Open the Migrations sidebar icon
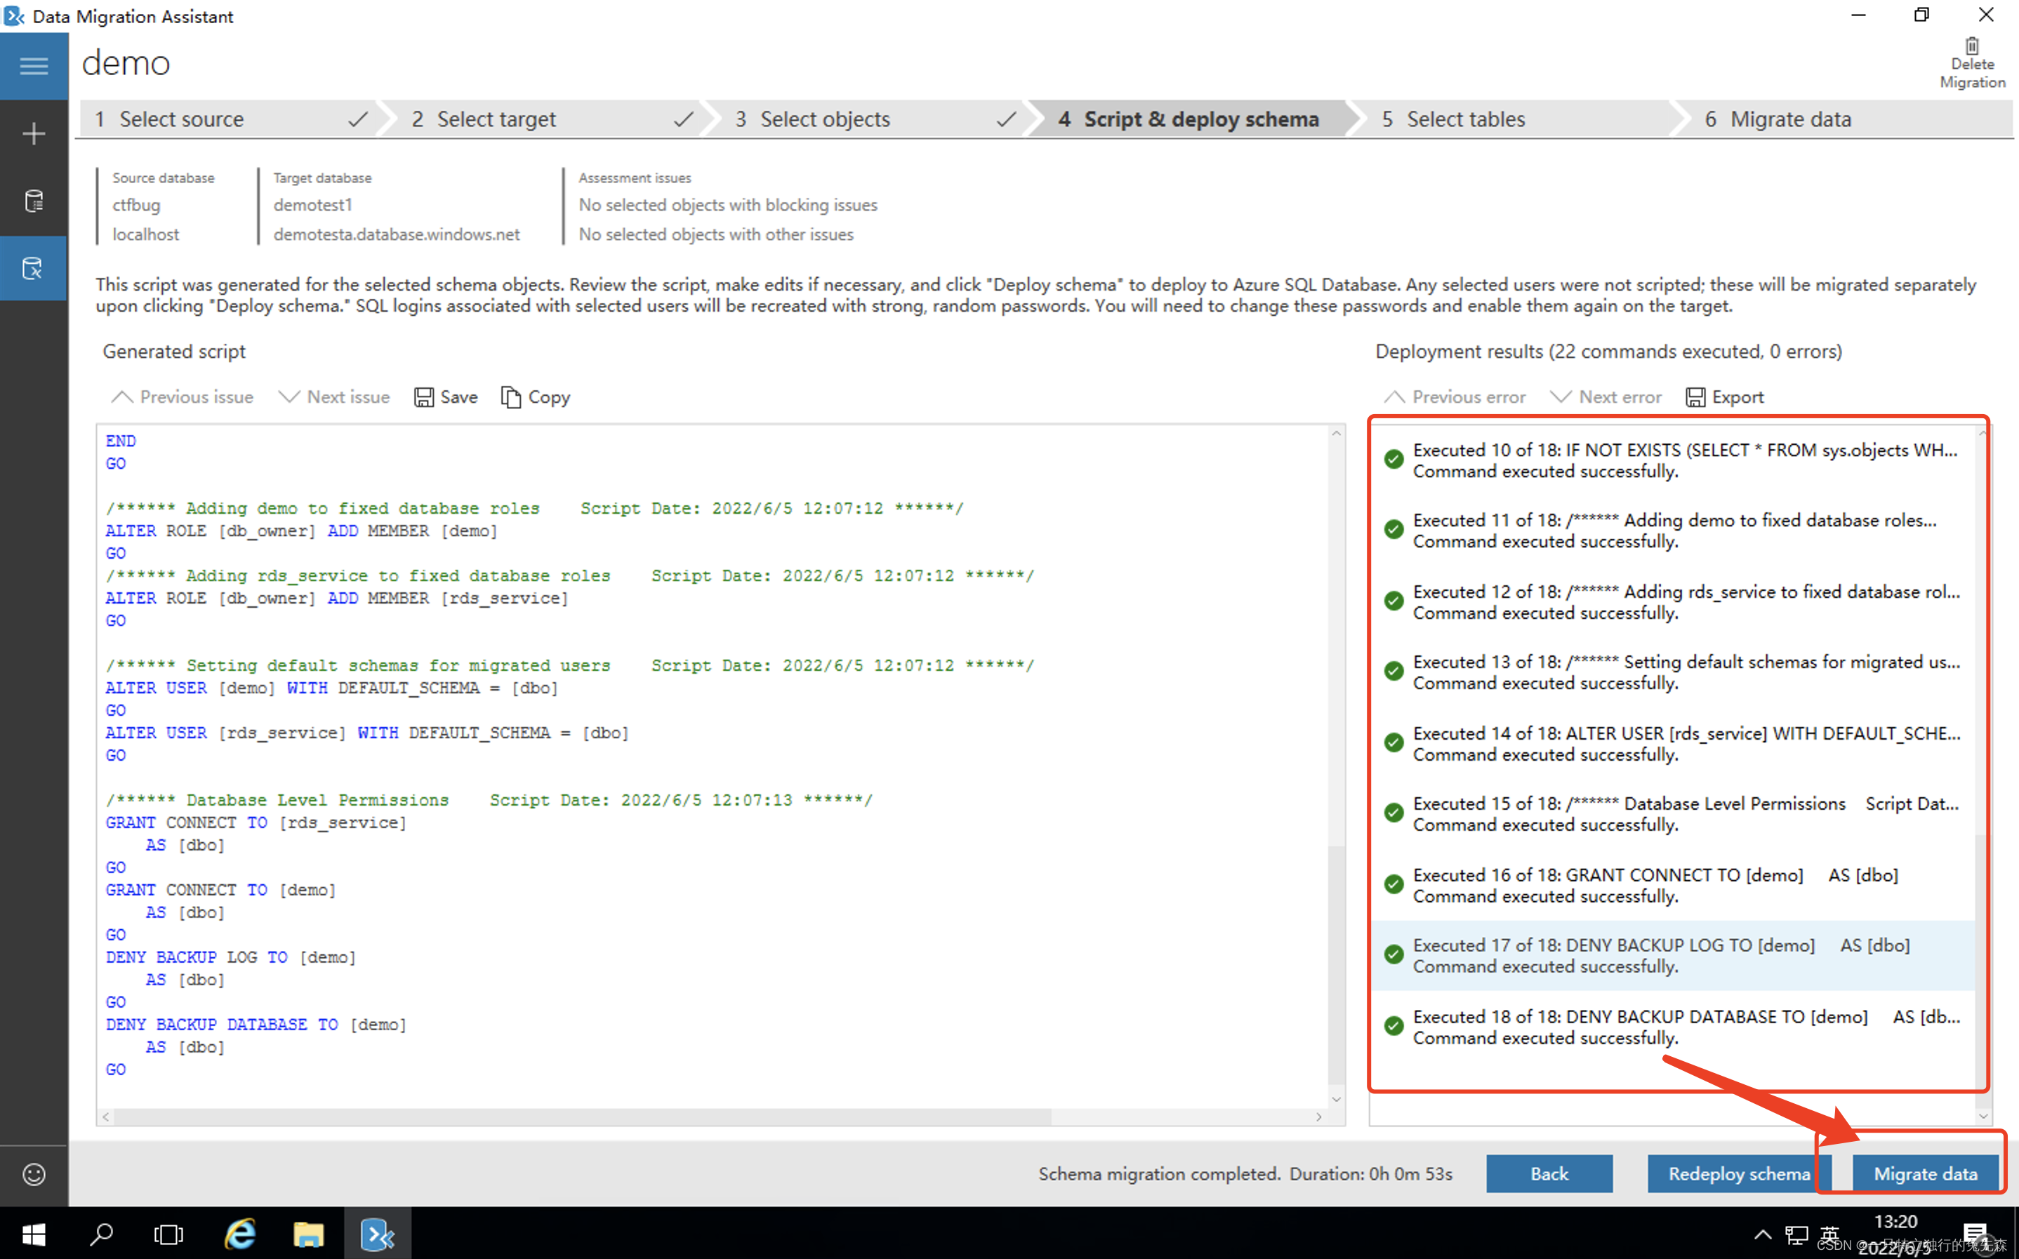The height and width of the screenshot is (1259, 2019). 33,268
